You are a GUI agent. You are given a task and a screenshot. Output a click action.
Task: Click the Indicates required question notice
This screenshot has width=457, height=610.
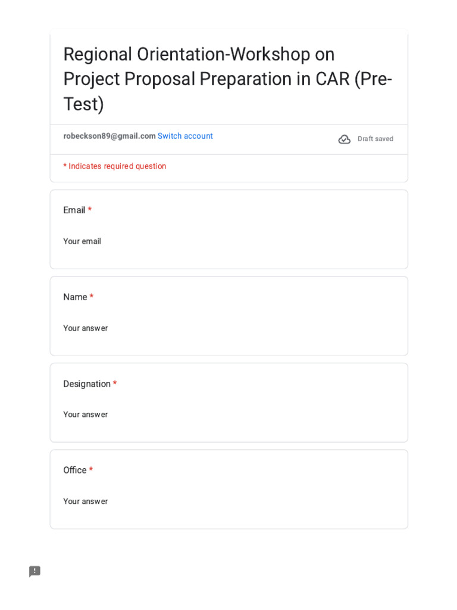[115, 166]
